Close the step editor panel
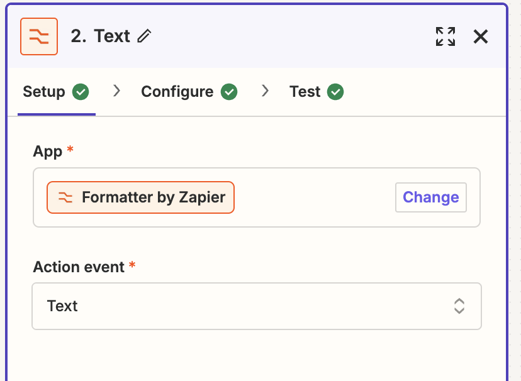Image resolution: width=521 pixels, height=381 pixels. [x=481, y=36]
